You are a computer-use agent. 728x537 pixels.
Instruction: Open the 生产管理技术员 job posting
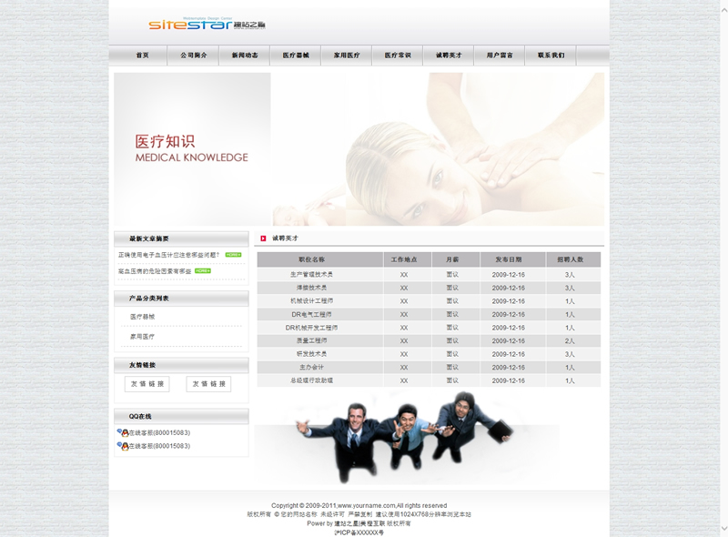click(311, 274)
